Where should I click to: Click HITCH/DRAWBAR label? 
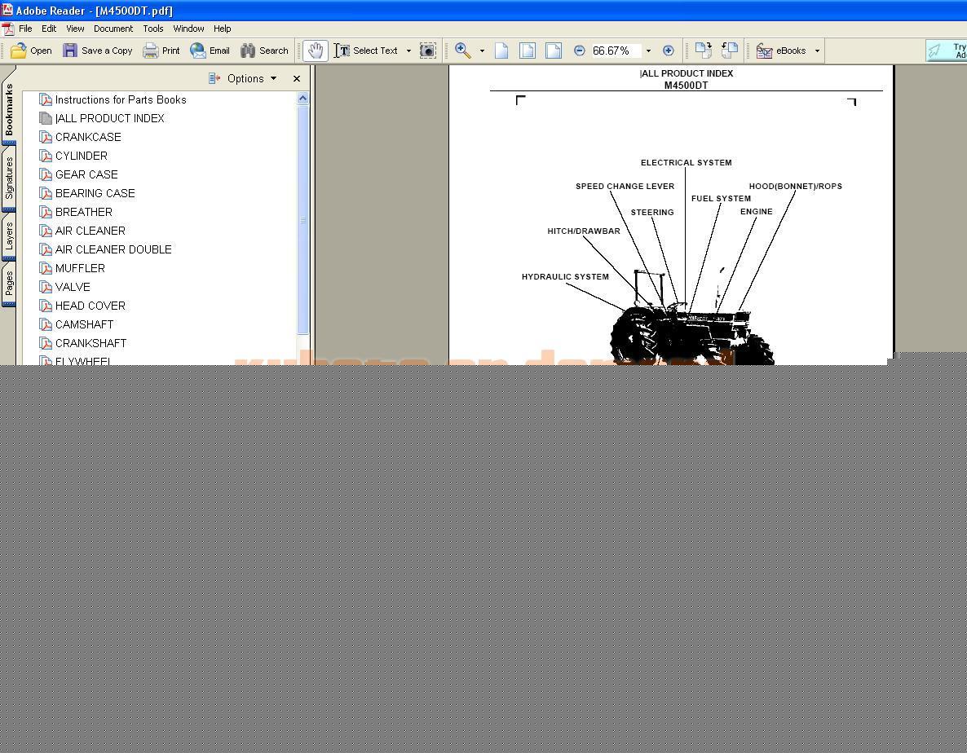584,231
